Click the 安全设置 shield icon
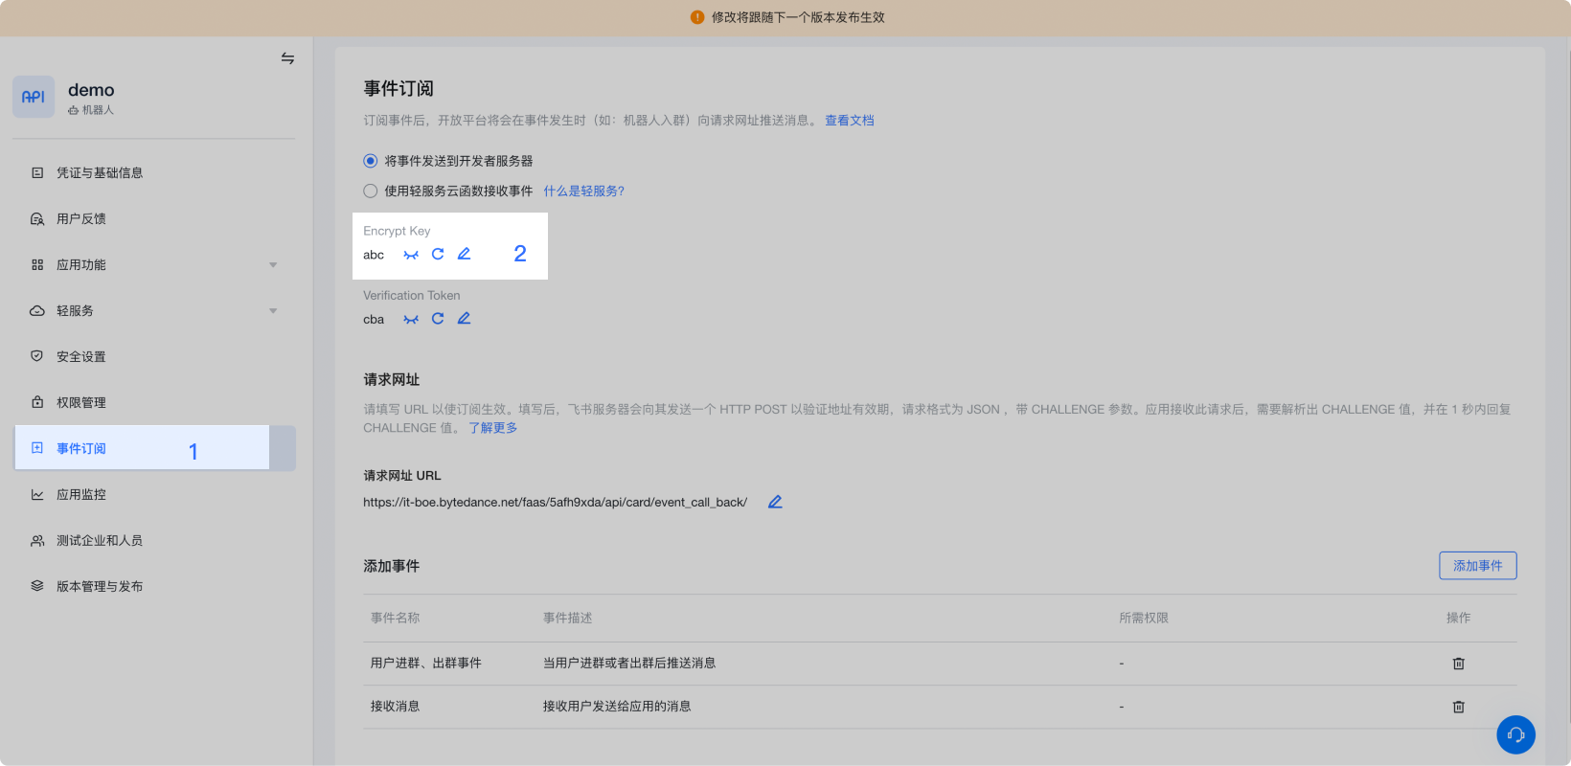The width and height of the screenshot is (1571, 766). tap(37, 356)
